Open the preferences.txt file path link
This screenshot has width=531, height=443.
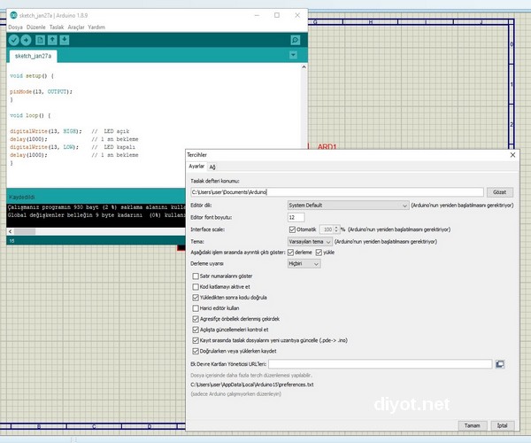pyautogui.click(x=252, y=385)
